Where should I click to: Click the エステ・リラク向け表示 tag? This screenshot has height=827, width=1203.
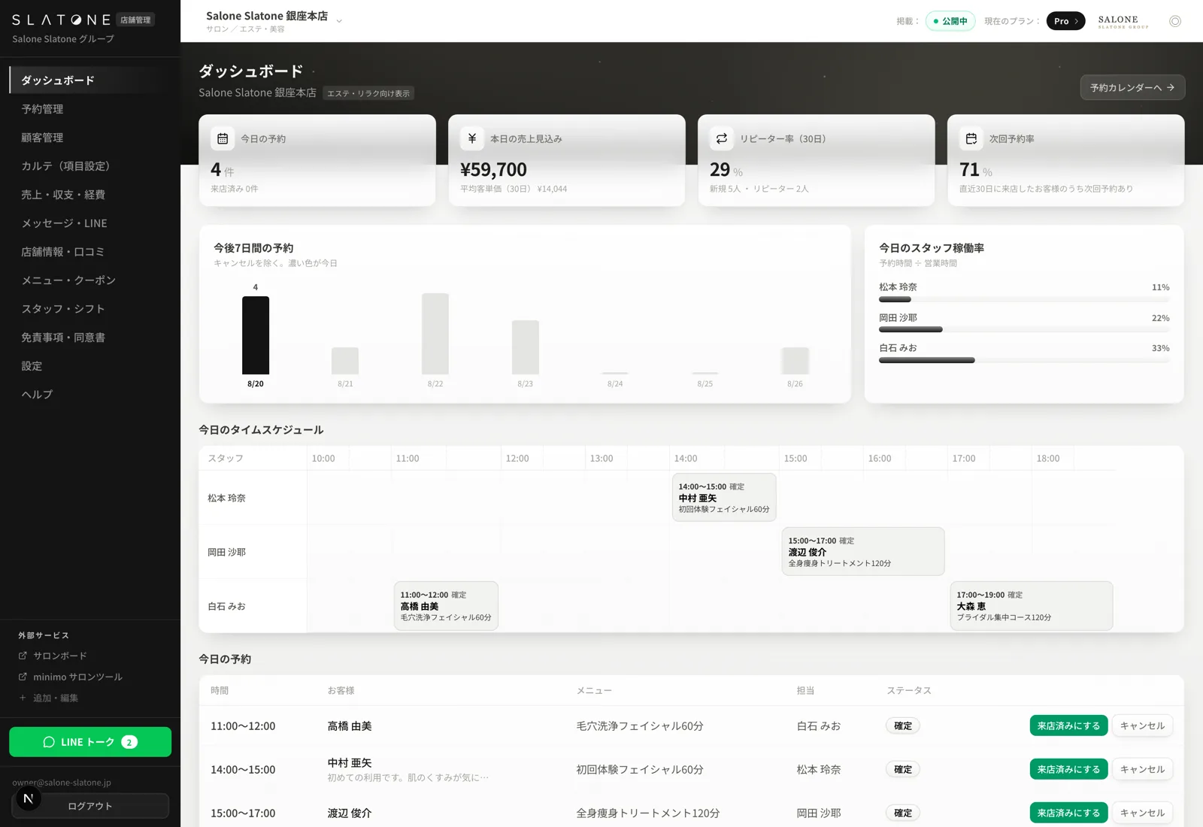[x=368, y=93]
